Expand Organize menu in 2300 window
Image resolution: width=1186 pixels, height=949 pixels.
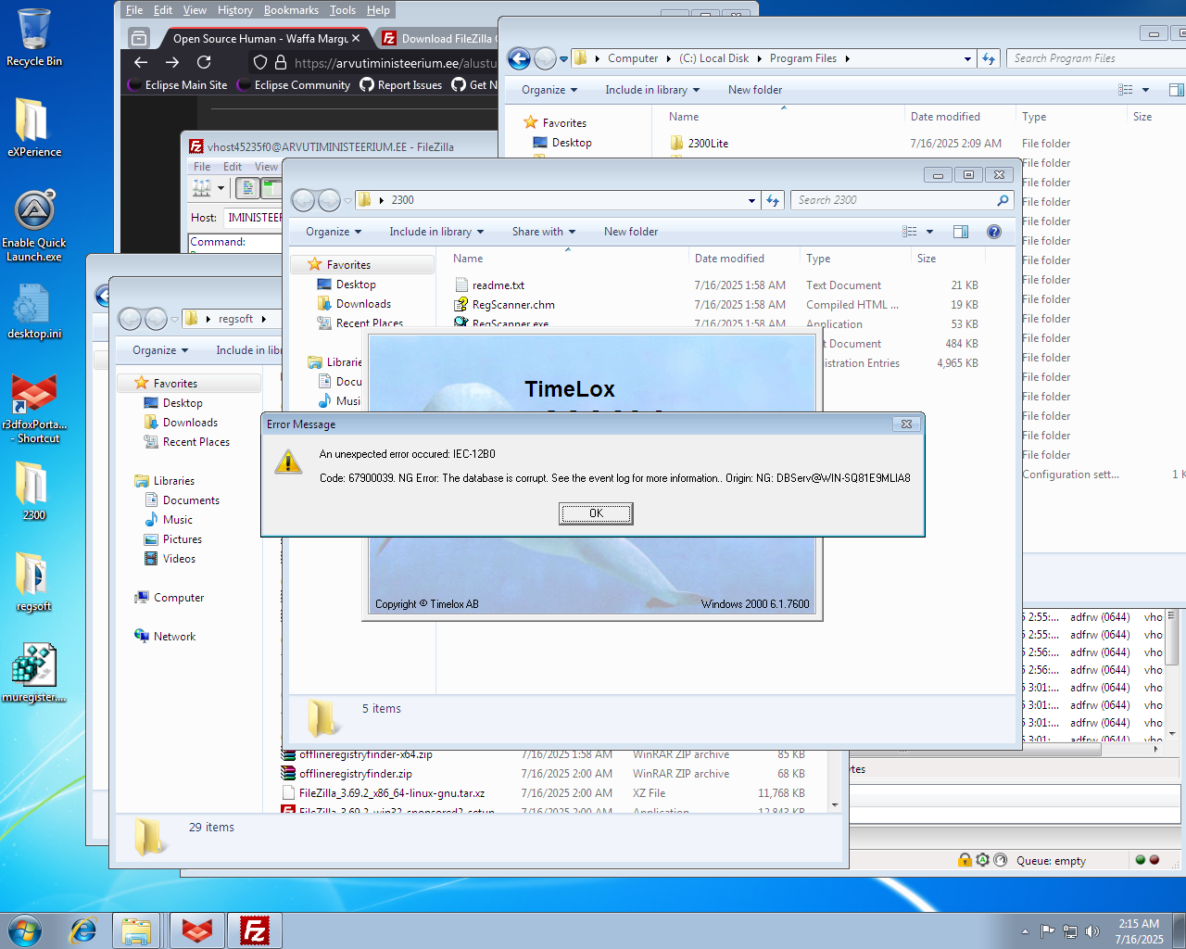click(334, 232)
